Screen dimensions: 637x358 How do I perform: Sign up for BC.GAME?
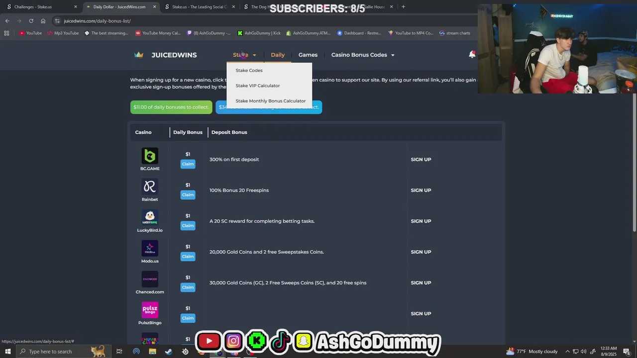point(421,160)
